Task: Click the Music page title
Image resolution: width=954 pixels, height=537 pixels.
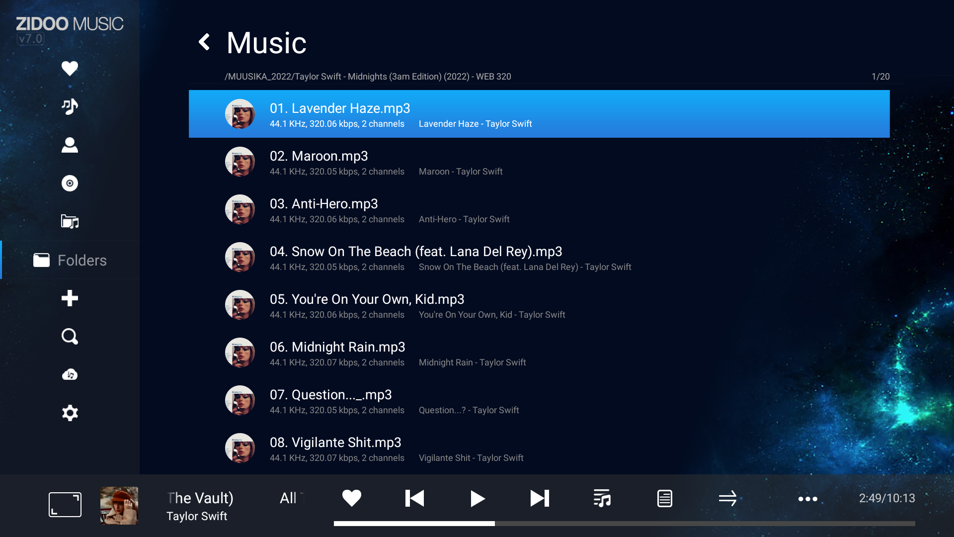Action: [x=266, y=43]
